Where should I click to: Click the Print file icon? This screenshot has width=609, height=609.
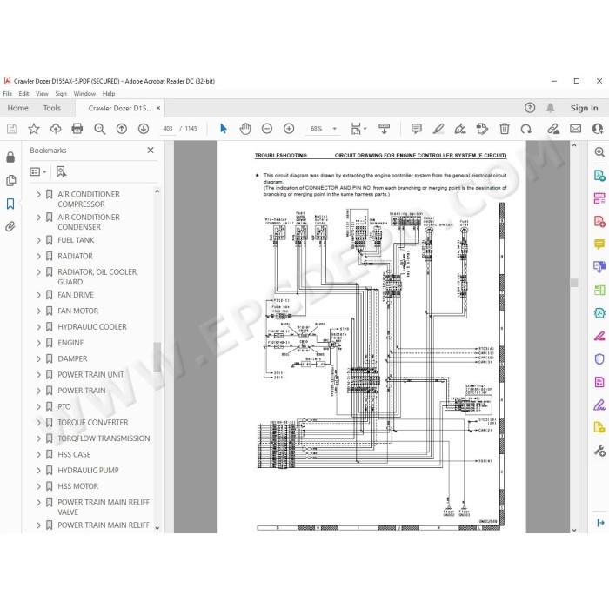pyautogui.click(x=77, y=129)
